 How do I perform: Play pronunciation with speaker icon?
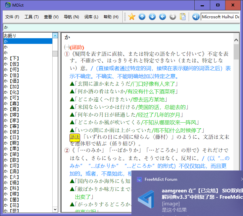[x=196, y=17]
